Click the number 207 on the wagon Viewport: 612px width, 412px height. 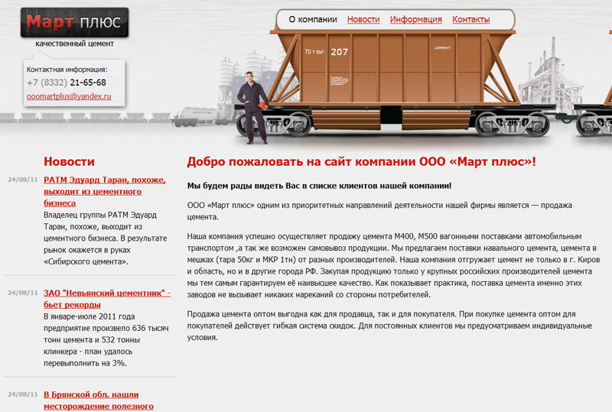coord(339,52)
